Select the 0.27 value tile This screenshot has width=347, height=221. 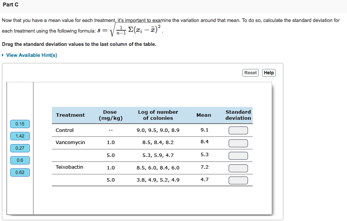click(20, 148)
